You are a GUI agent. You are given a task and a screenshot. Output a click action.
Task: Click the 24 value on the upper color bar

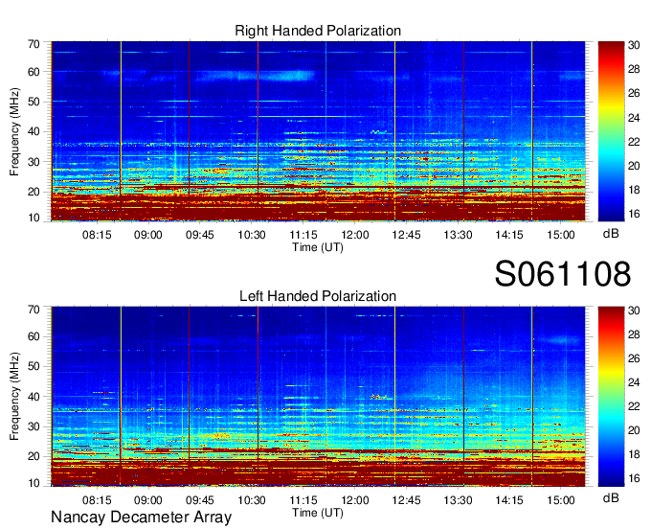[x=634, y=118]
